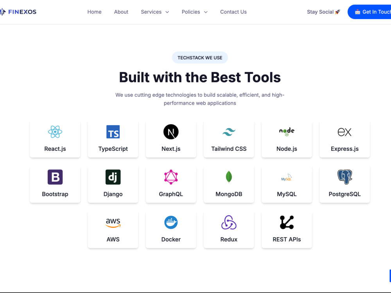
Task: Click the AWS label text
Action: [x=113, y=239]
